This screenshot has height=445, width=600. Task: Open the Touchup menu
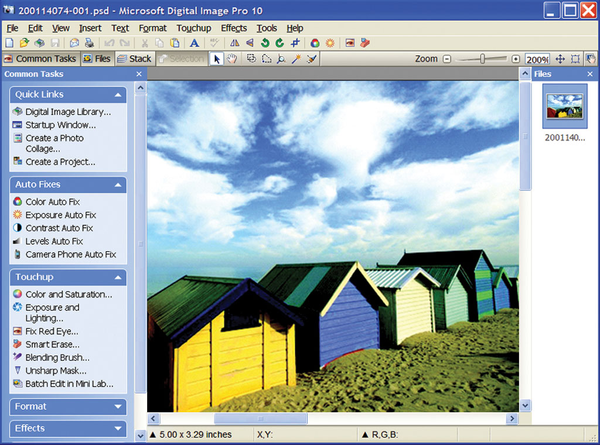[193, 28]
